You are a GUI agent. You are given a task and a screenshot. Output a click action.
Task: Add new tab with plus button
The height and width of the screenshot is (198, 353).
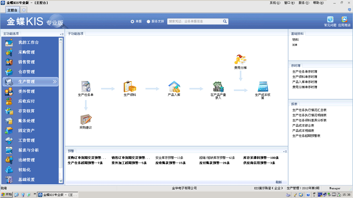(24, 10)
